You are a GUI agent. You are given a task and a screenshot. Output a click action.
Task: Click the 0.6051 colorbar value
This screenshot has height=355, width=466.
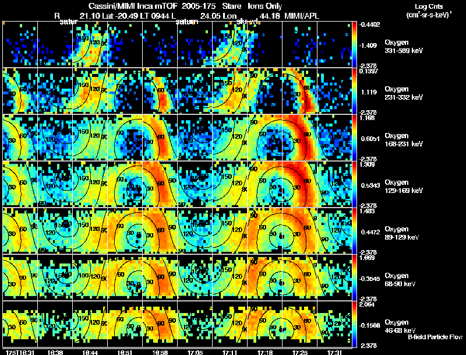click(x=370, y=139)
